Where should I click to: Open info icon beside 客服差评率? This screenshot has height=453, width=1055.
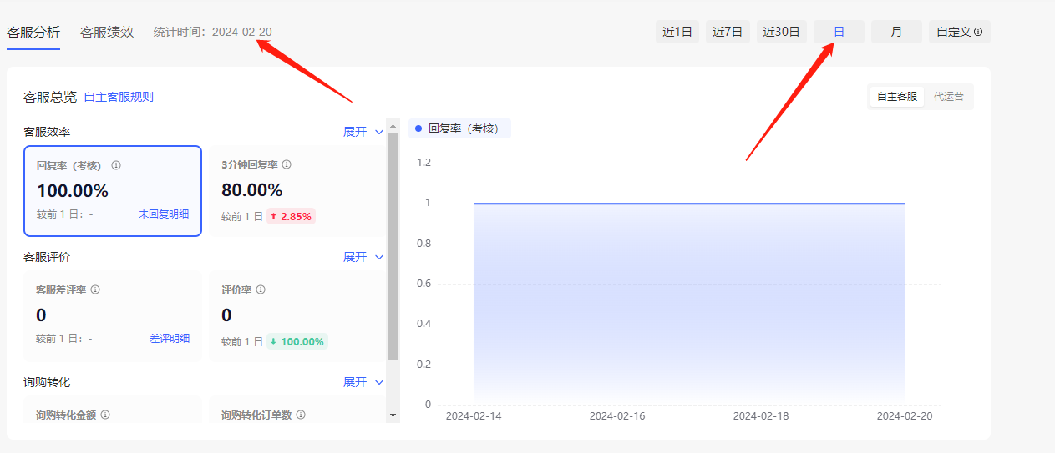click(x=95, y=289)
